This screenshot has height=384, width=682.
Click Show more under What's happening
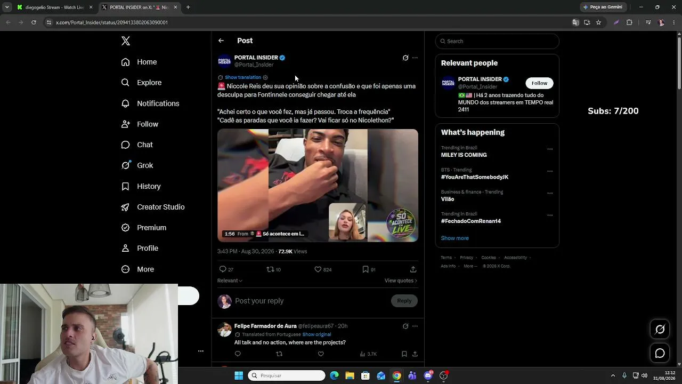(455, 238)
